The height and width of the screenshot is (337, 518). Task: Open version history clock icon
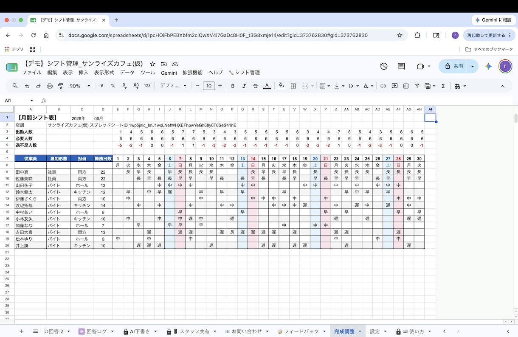384,66
